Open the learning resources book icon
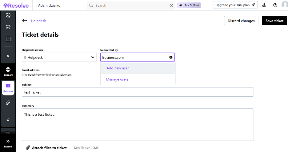 264,5
